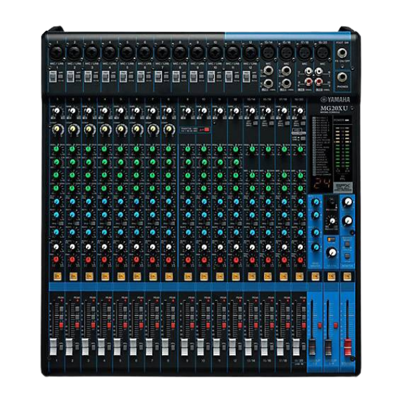Select the white FX PARAMETER knob
402x402 pixels.
(332, 220)
